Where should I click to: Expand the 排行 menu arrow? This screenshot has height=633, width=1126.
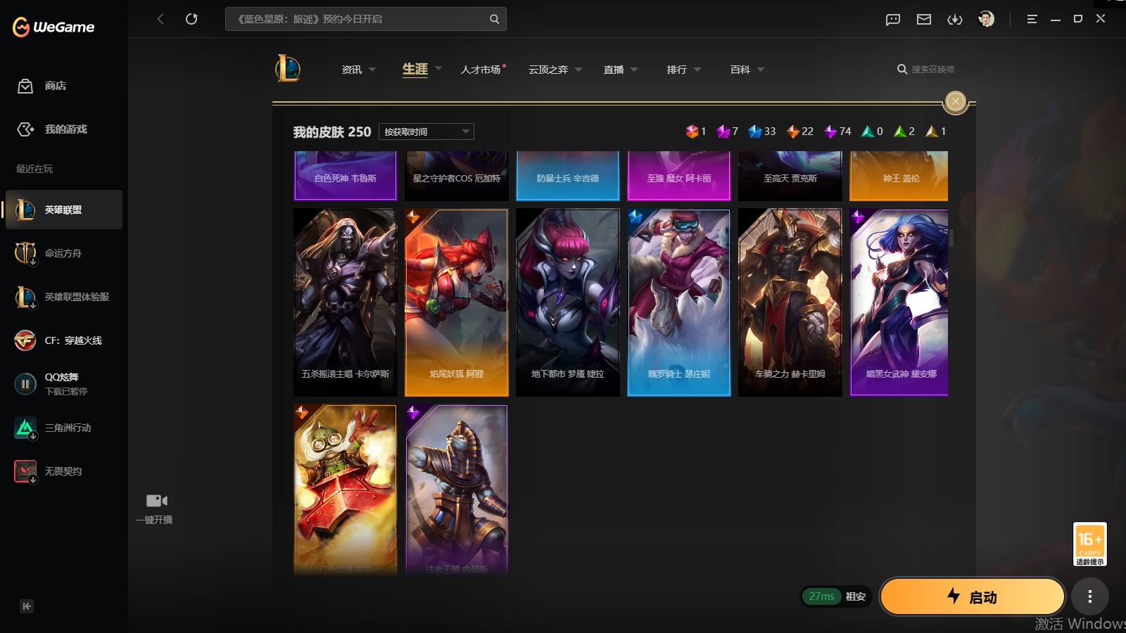(697, 70)
